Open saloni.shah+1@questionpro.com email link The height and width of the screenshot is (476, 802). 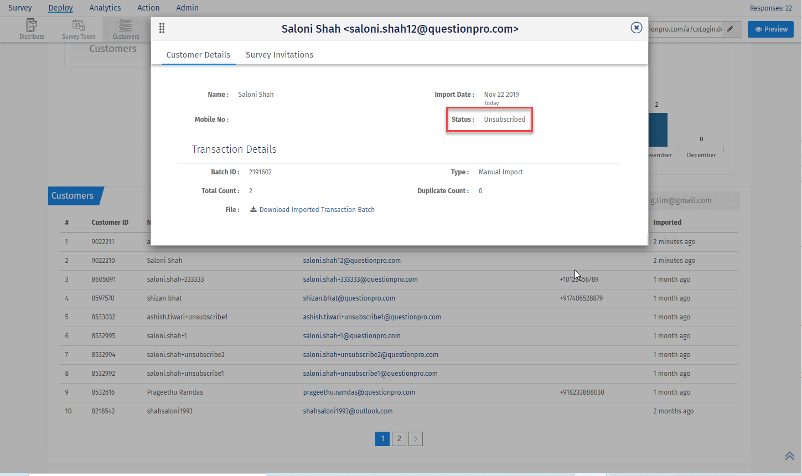click(351, 335)
